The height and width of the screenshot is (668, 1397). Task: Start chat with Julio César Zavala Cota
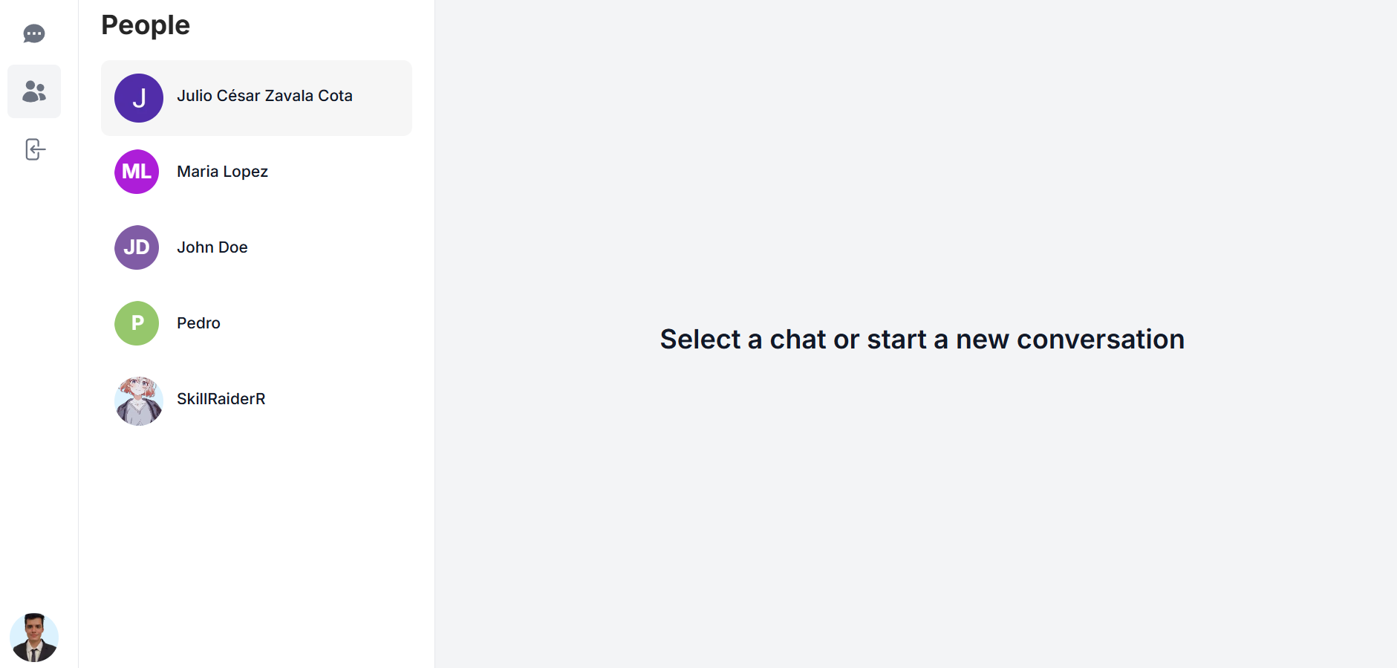coord(264,96)
